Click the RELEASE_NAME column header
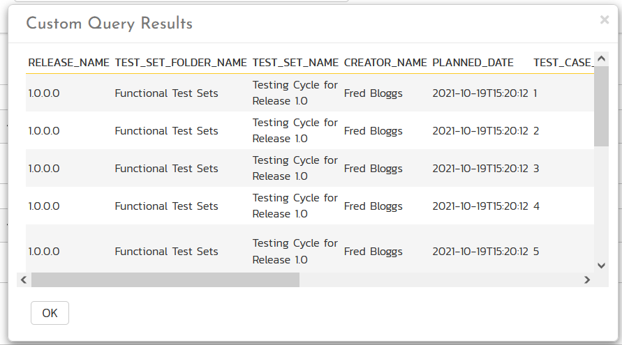Image resolution: width=622 pixels, height=345 pixels. tap(68, 63)
